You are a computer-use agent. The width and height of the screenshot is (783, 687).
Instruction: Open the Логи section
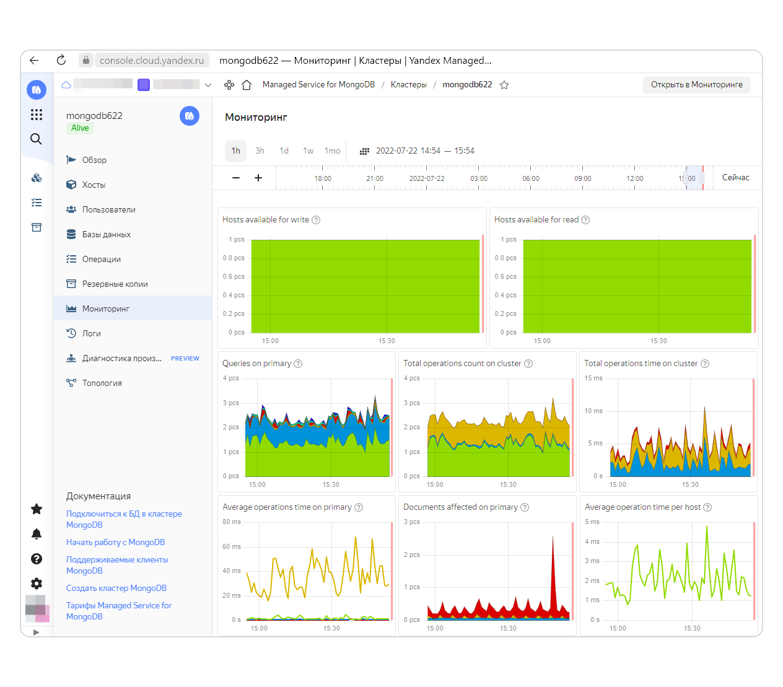pyautogui.click(x=133, y=333)
